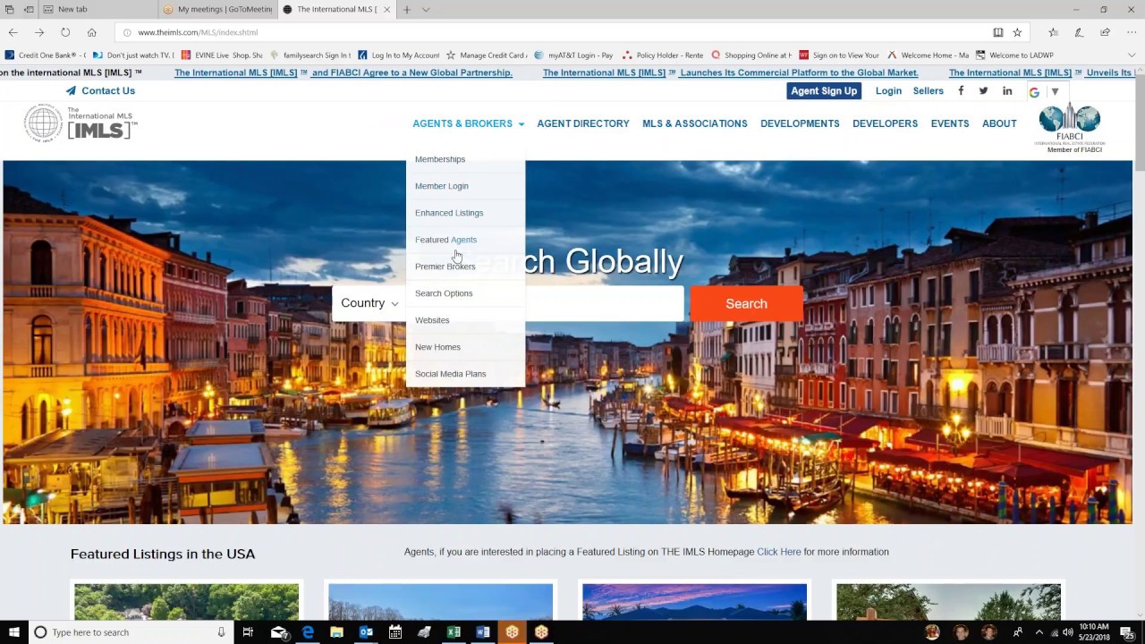Click the favorites star in address bar
The width and height of the screenshot is (1145, 644).
pyautogui.click(x=1017, y=32)
